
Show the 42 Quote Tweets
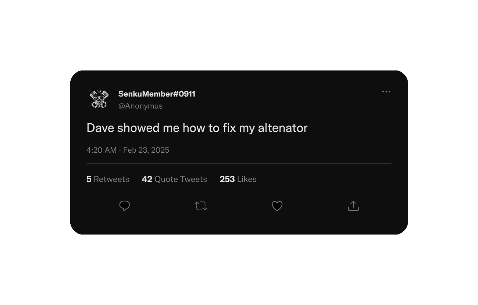[174, 179]
